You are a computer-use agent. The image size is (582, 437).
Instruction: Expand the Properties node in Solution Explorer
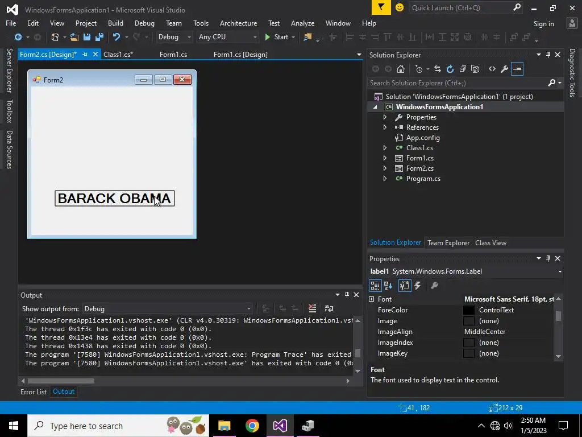pyautogui.click(x=385, y=117)
